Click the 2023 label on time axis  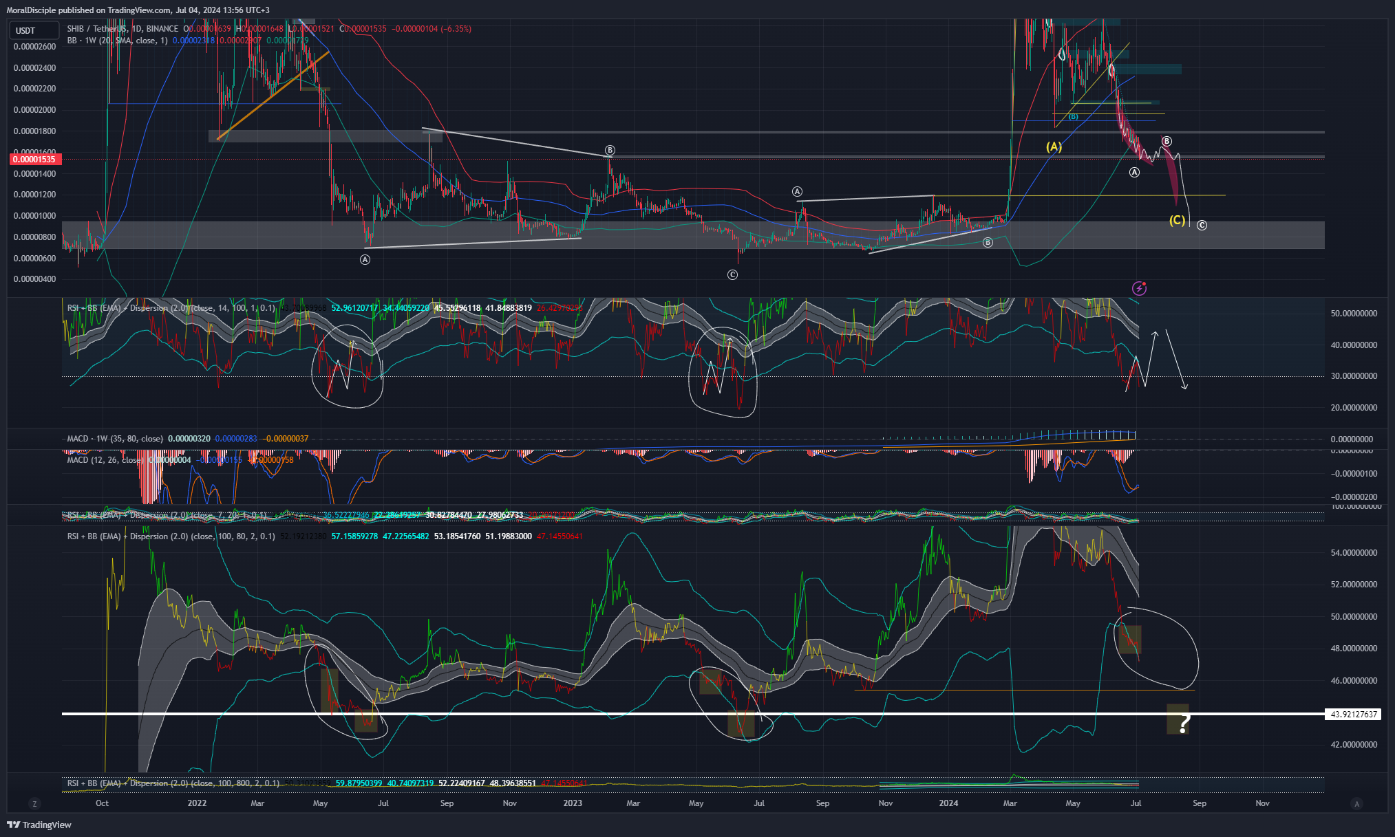click(x=573, y=803)
